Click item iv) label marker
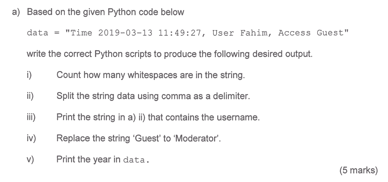The width and height of the screenshot is (388, 182). pos(31,138)
